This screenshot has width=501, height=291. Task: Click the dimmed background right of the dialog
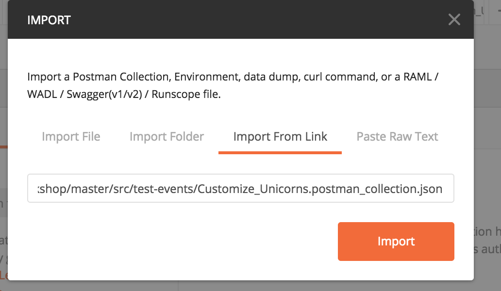487,128
